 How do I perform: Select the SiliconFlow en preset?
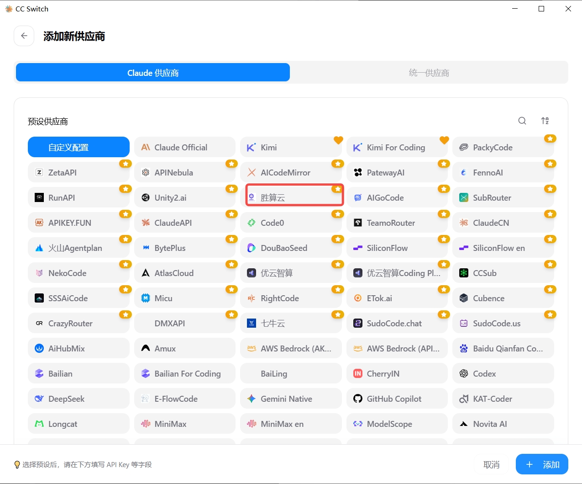(503, 248)
